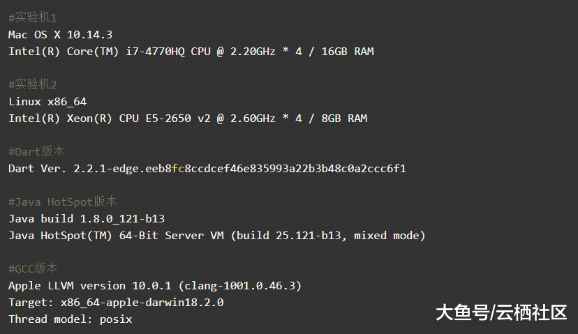The image size is (578, 334).
Task: Click the #Dart版本 comment heading
Action: click(x=36, y=151)
